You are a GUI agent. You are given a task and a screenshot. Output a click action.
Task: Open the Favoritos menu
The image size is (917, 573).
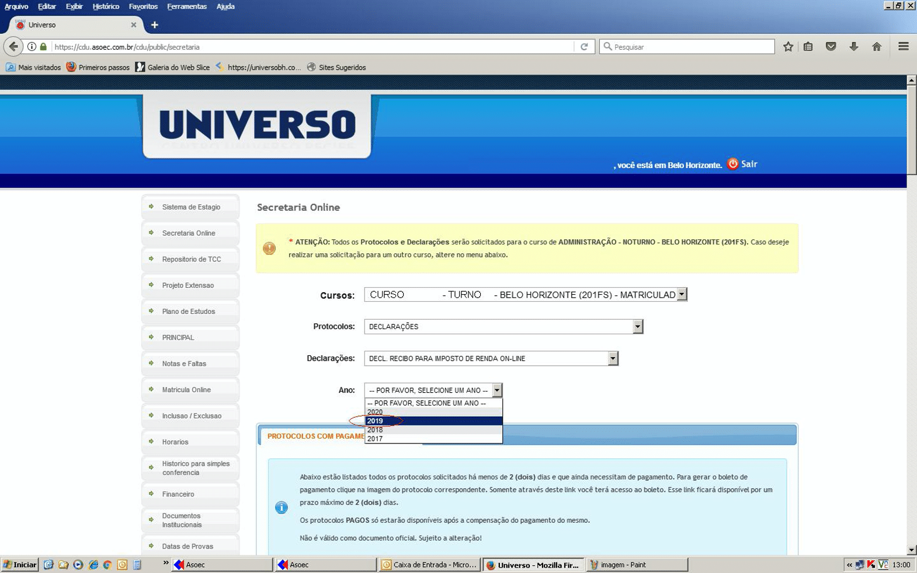coord(143,6)
